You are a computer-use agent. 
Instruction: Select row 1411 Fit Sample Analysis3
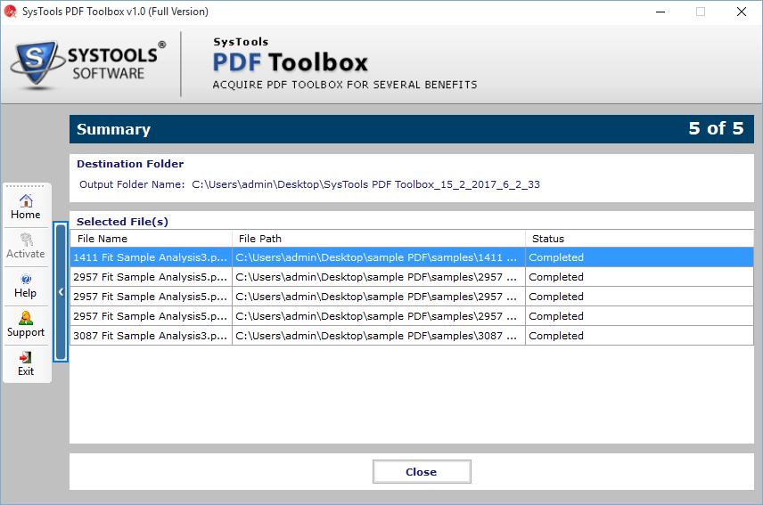pos(412,257)
